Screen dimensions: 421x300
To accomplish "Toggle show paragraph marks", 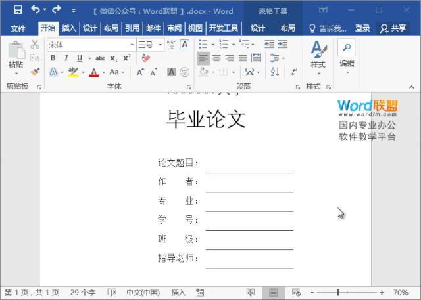I will (x=294, y=72).
